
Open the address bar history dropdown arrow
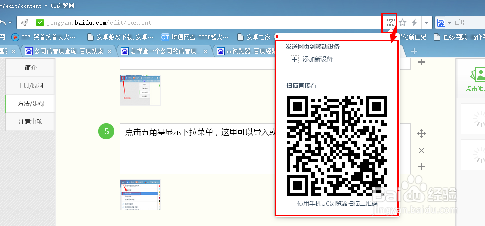tap(427, 23)
